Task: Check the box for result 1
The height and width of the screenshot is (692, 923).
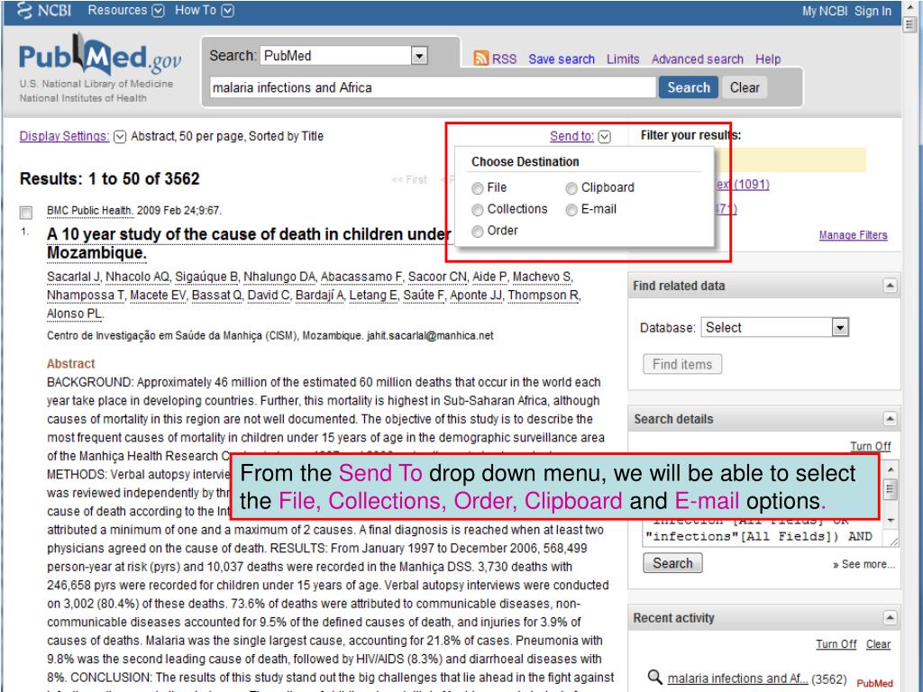Action: pyautogui.click(x=26, y=213)
